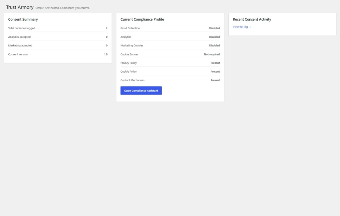Open the Compliance Assistant
The image size is (340, 216).
tap(141, 91)
